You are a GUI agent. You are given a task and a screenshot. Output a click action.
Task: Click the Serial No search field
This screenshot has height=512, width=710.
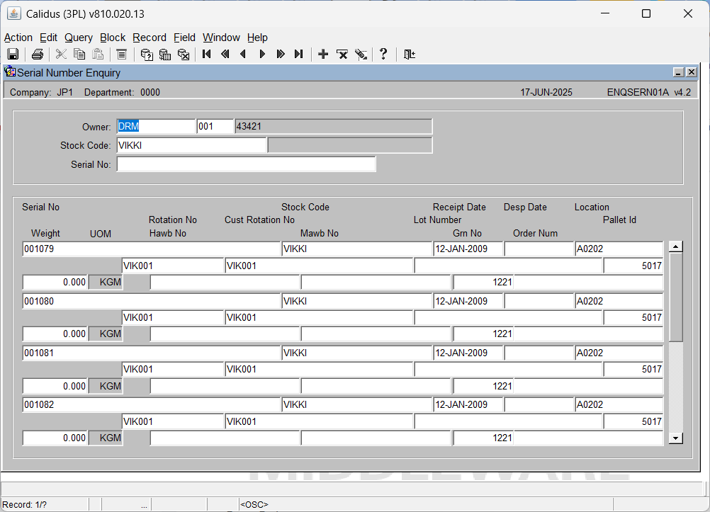[246, 164]
